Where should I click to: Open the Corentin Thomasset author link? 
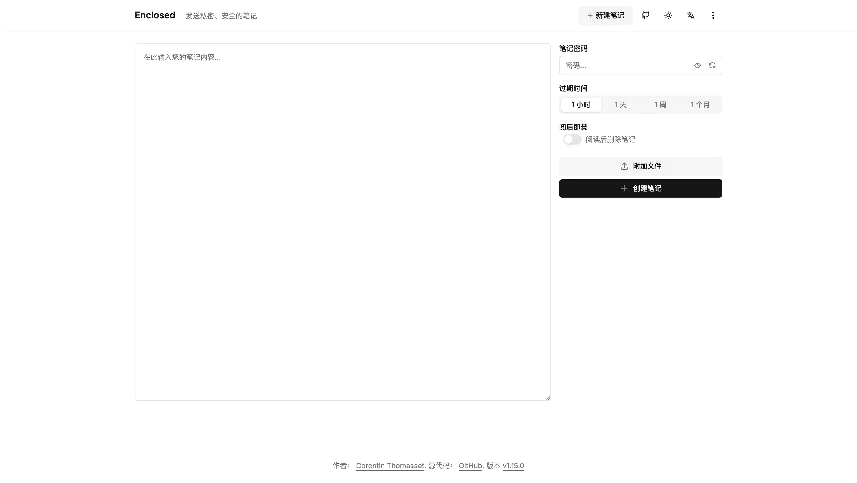[390, 466]
